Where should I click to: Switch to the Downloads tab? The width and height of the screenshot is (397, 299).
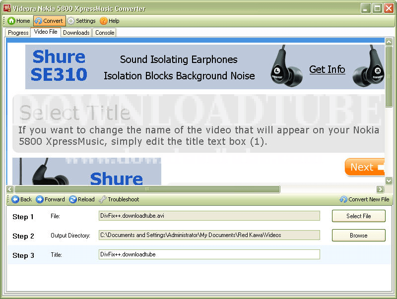76,33
